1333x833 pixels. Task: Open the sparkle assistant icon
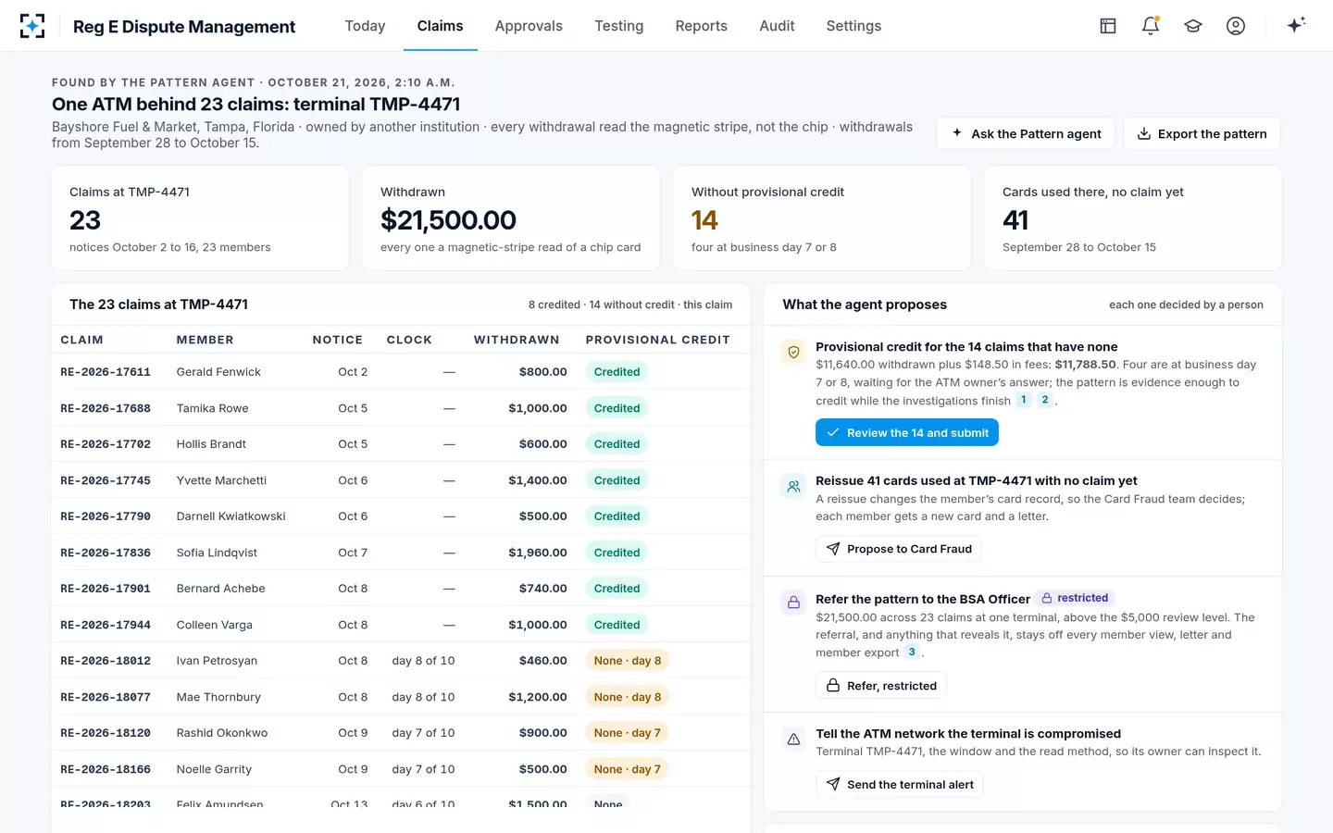[x=1296, y=25]
